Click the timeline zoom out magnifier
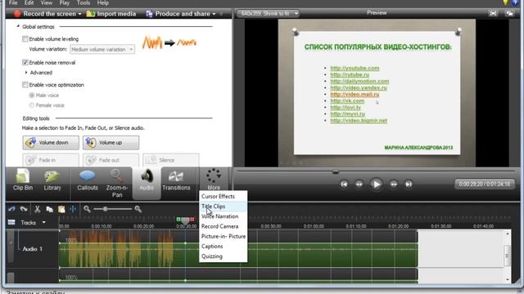The height and width of the screenshot is (294, 524). point(88,209)
